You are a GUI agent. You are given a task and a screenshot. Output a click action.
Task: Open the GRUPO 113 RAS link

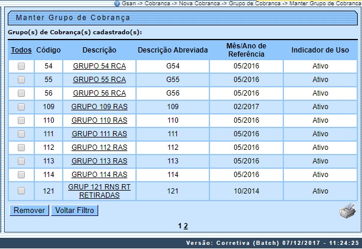click(x=99, y=161)
